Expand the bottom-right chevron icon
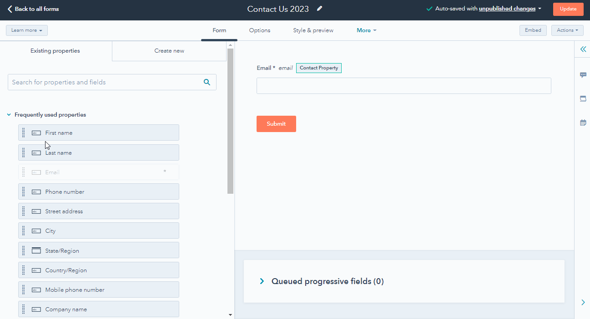The image size is (590, 319). (x=583, y=302)
